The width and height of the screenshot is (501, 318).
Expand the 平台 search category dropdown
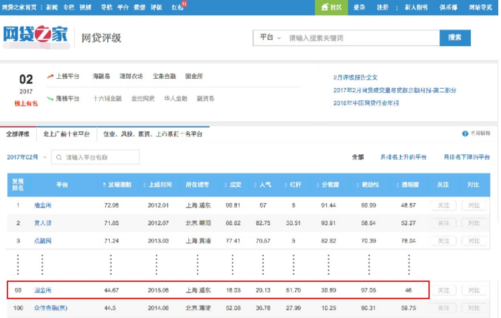pos(270,37)
